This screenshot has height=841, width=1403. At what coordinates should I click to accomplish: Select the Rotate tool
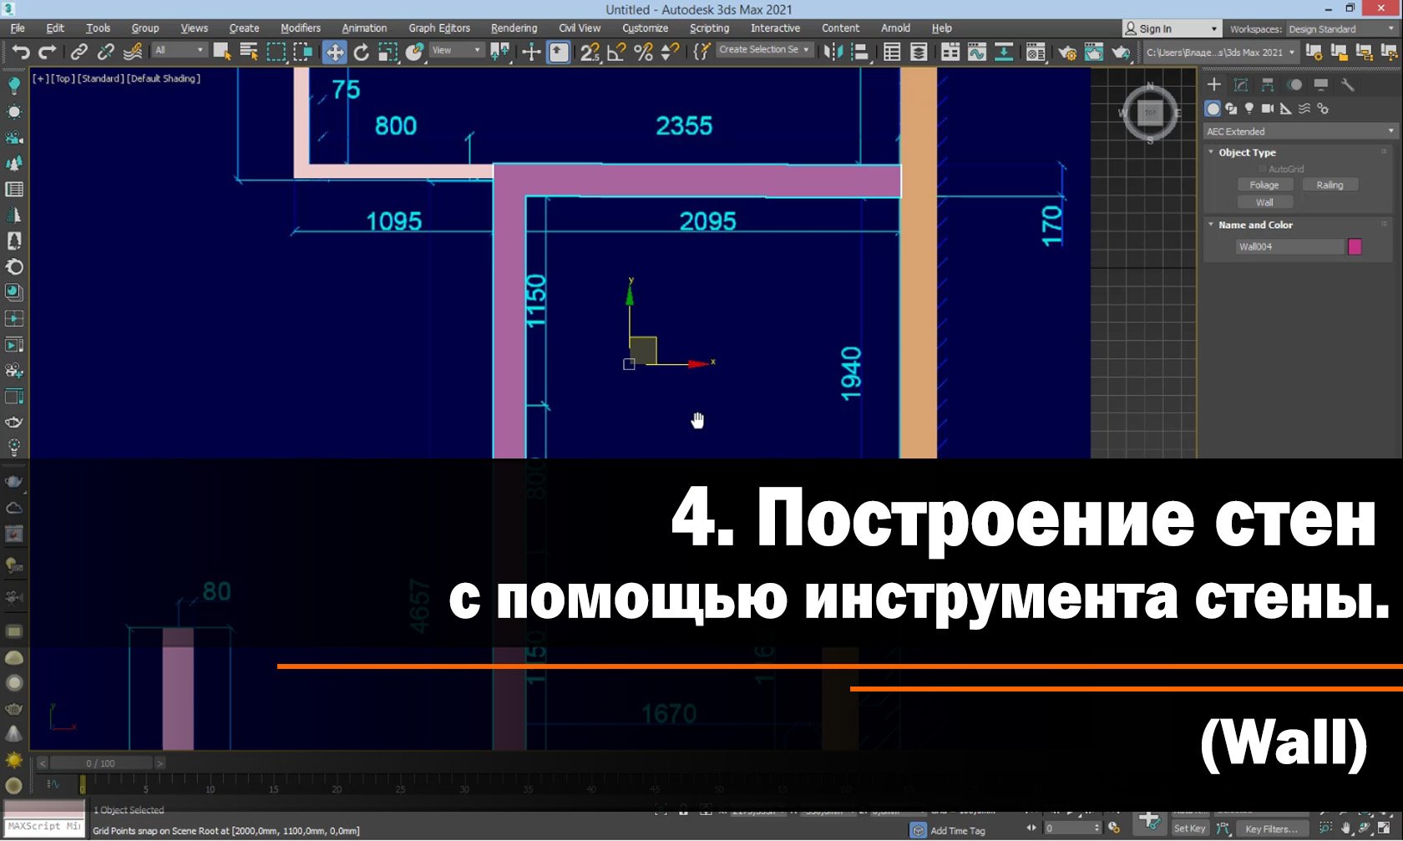point(361,52)
